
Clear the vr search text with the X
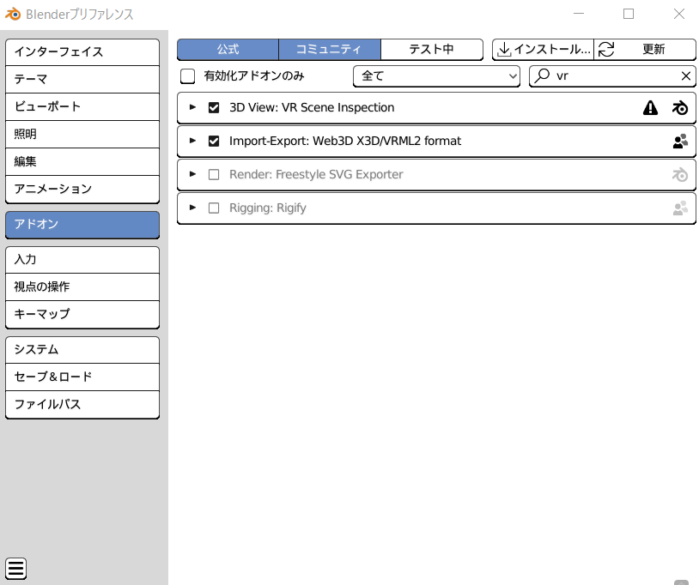(686, 76)
